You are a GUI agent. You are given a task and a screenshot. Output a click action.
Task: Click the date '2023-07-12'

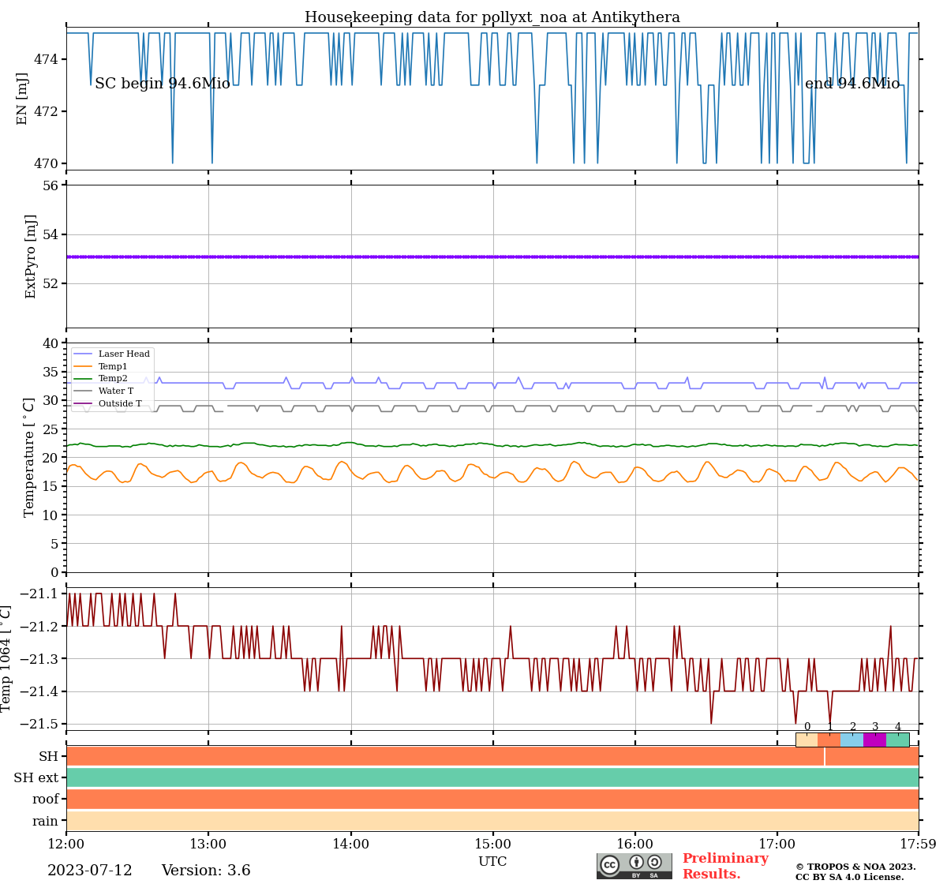coord(90,871)
